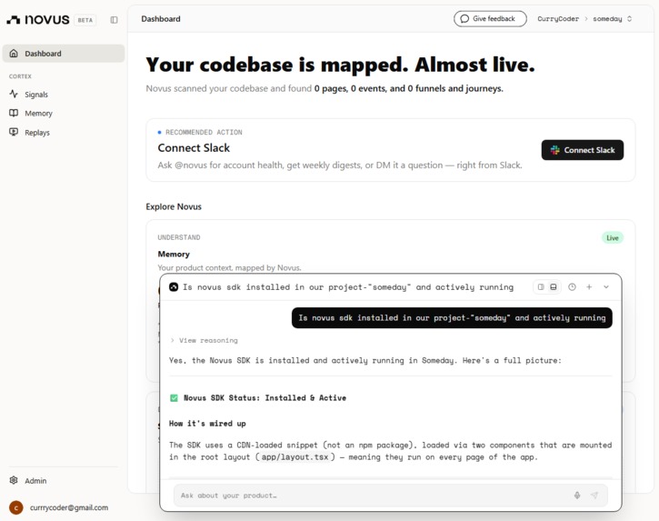The width and height of the screenshot is (659, 521).
Task: Click the How it's wired up heading
Action: [207, 424]
